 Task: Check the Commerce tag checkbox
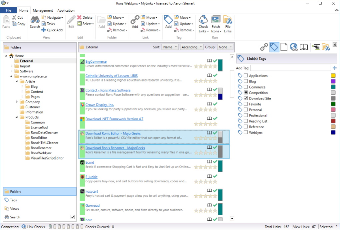246,87
